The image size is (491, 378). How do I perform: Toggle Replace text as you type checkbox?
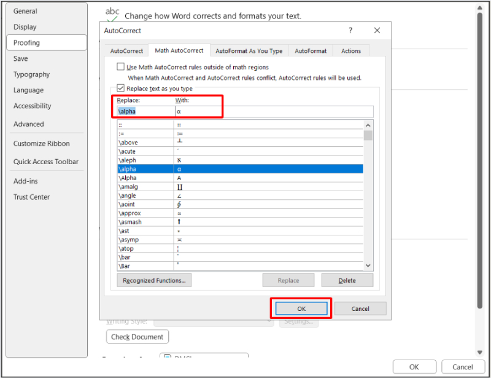121,89
